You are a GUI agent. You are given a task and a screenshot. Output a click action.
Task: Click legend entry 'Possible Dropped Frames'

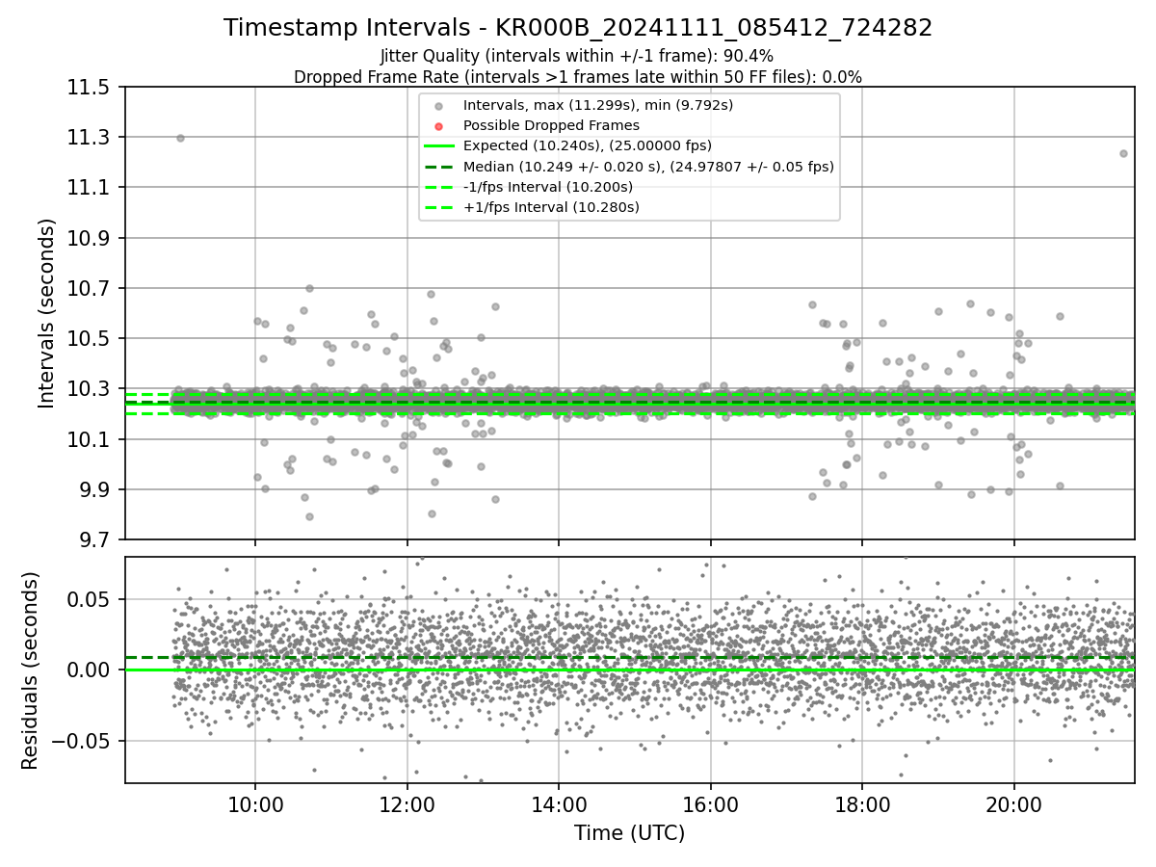551,125
